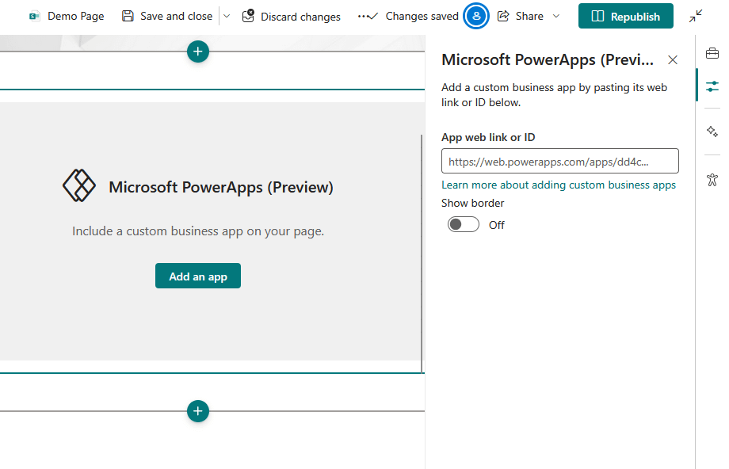Click the Share button

pos(521,17)
